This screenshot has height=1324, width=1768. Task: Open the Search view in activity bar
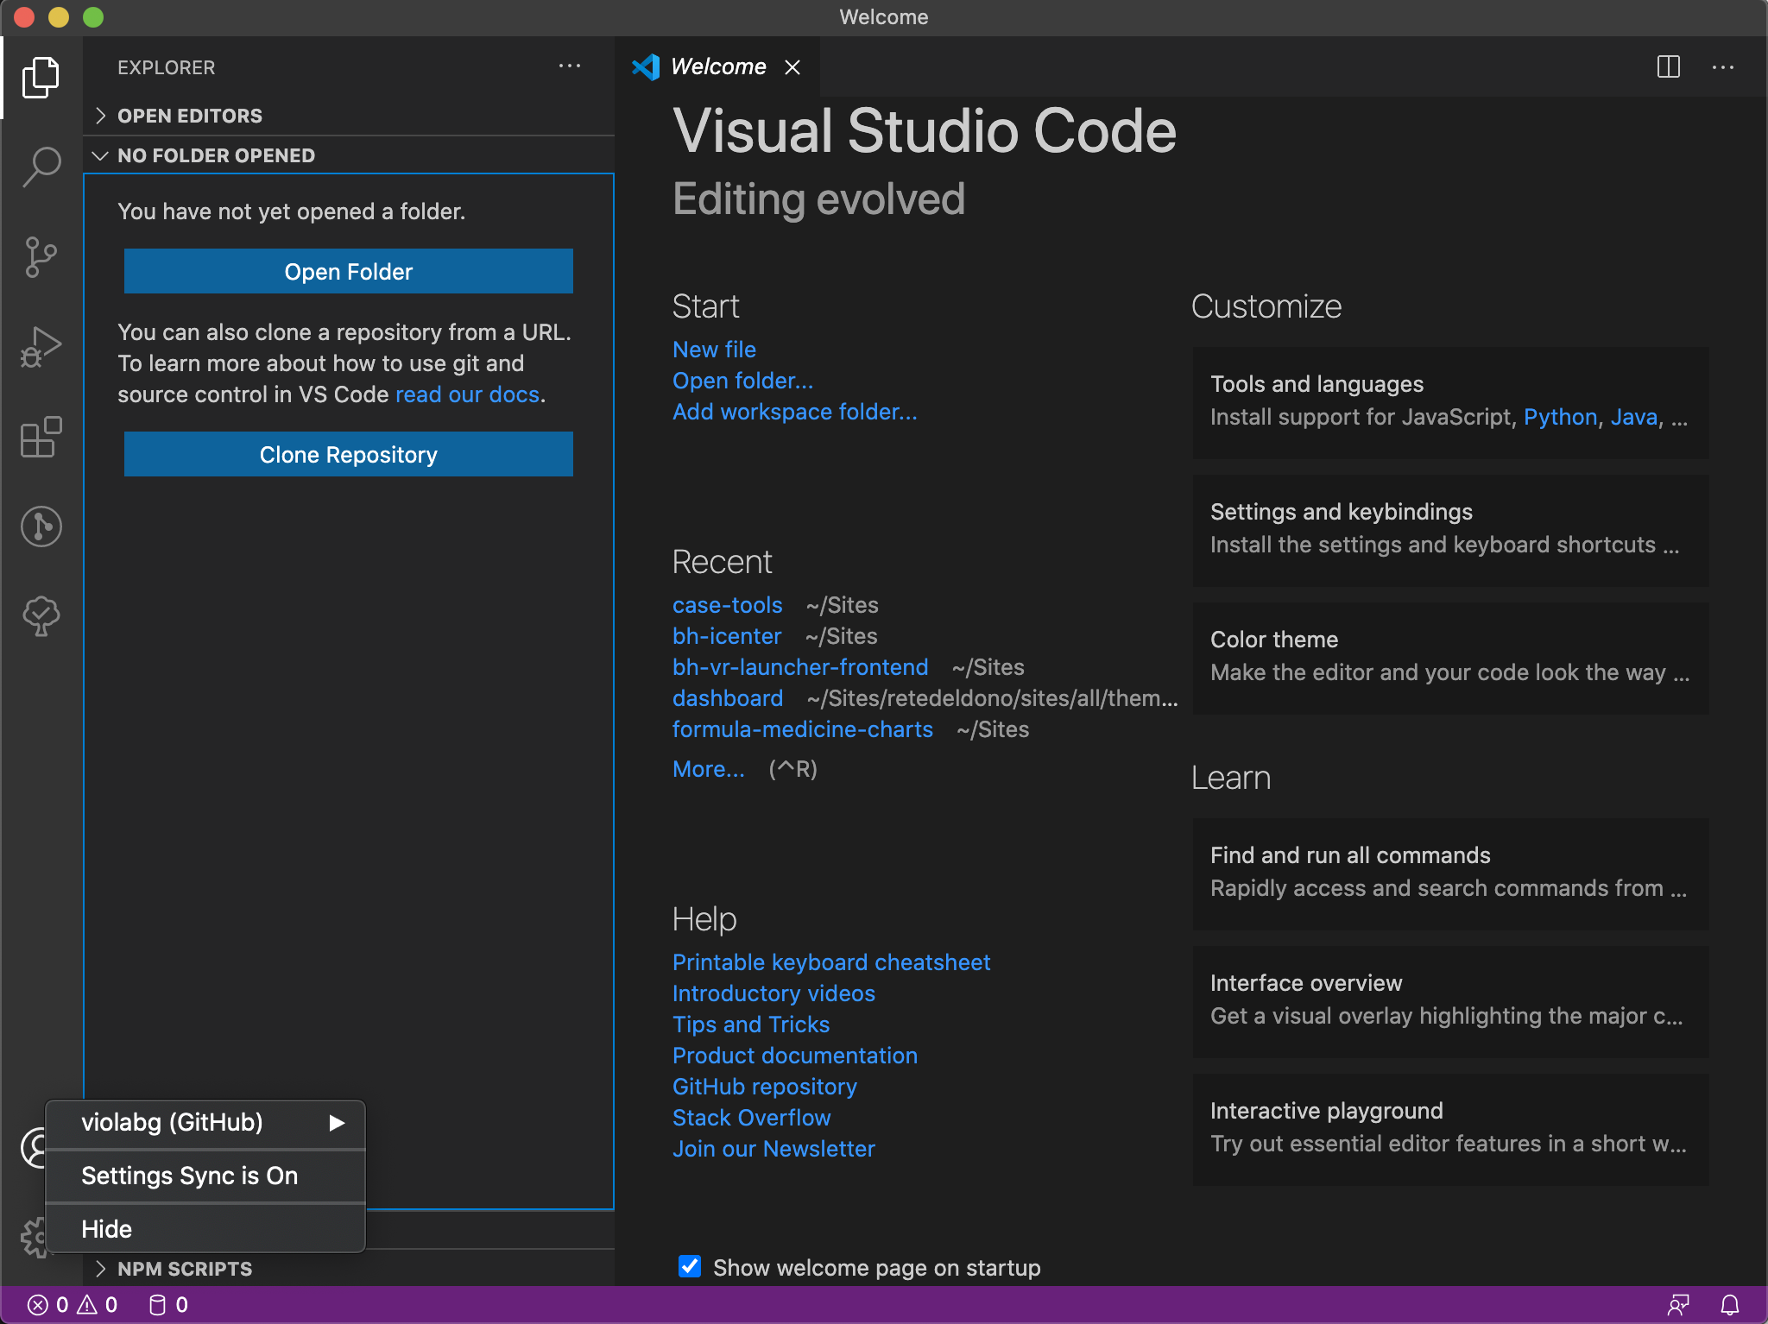click(x=41, y=166)
